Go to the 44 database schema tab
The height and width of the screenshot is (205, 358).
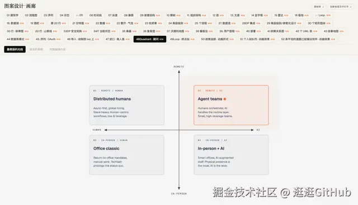point(18,39)
